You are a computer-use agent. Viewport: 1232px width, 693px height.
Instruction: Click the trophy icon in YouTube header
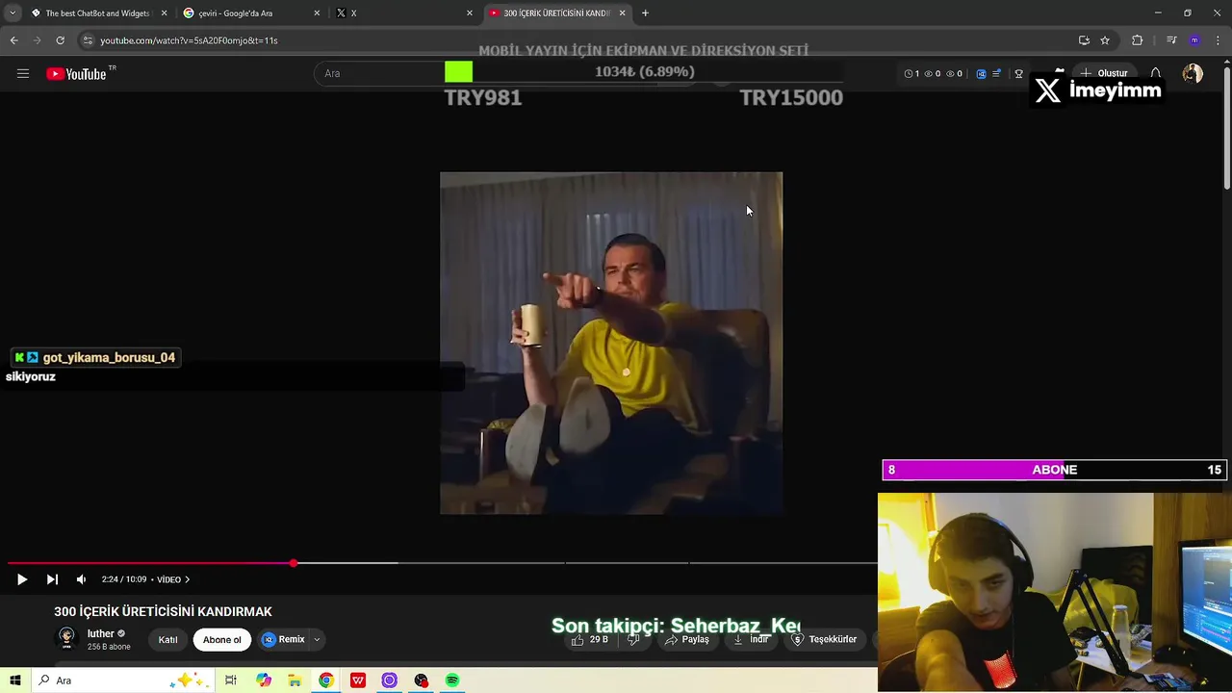pos(1019,73)
